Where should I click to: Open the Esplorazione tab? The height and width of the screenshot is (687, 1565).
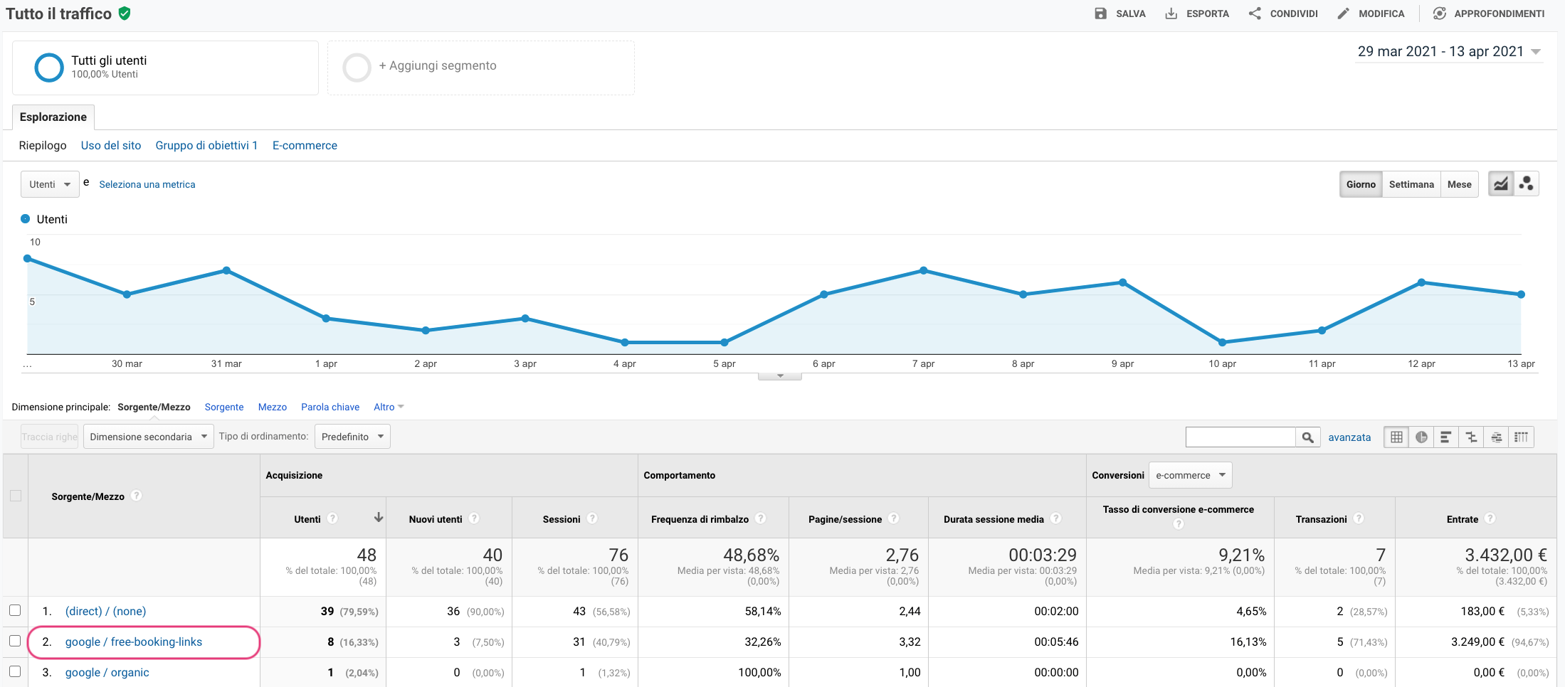click(x=53, y=117)
